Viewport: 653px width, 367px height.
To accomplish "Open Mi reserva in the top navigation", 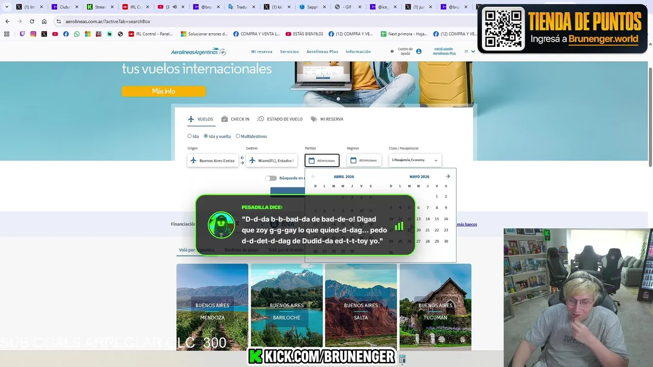I will (262, 51).
